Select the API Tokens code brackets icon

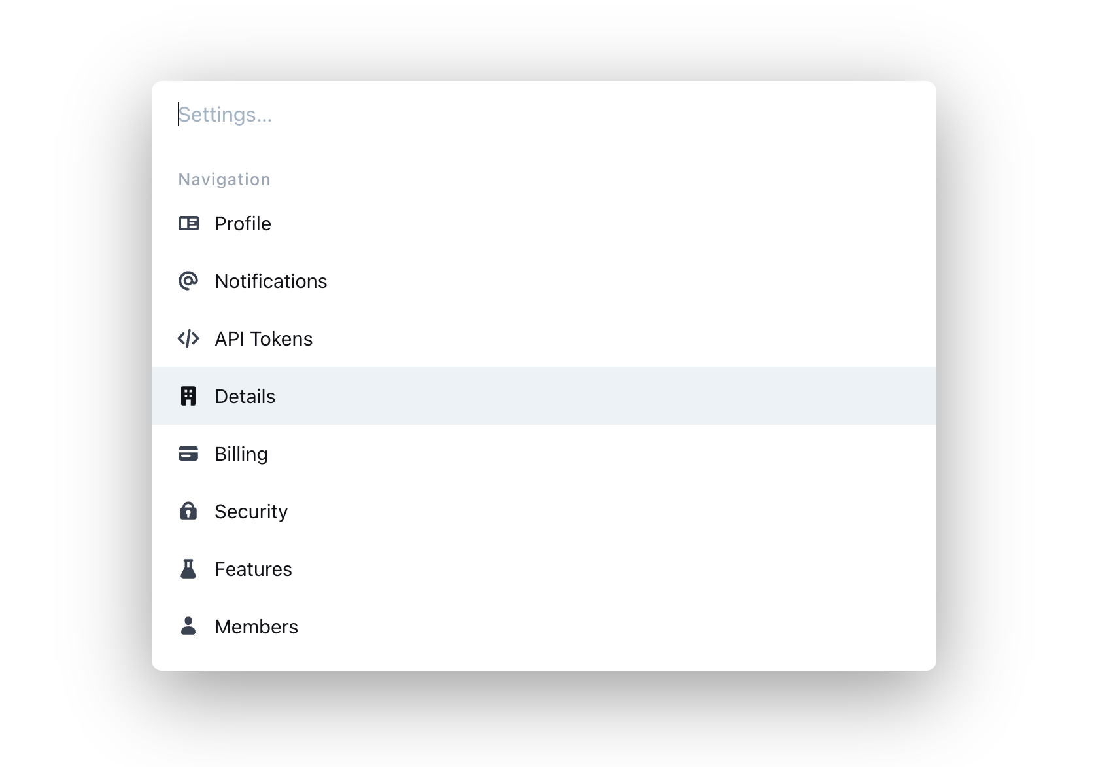[188, 338]
